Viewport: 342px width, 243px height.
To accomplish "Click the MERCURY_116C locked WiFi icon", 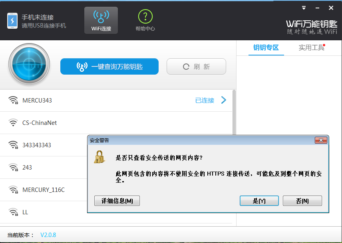I will click(x=13, y=190).
